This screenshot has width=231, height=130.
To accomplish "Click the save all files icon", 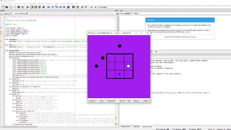I will coord(15,7).
